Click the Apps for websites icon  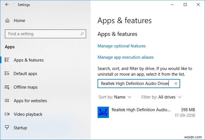click(x=7, y=100)
